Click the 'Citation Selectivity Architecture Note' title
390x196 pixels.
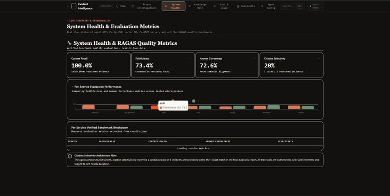click(95, 156)
